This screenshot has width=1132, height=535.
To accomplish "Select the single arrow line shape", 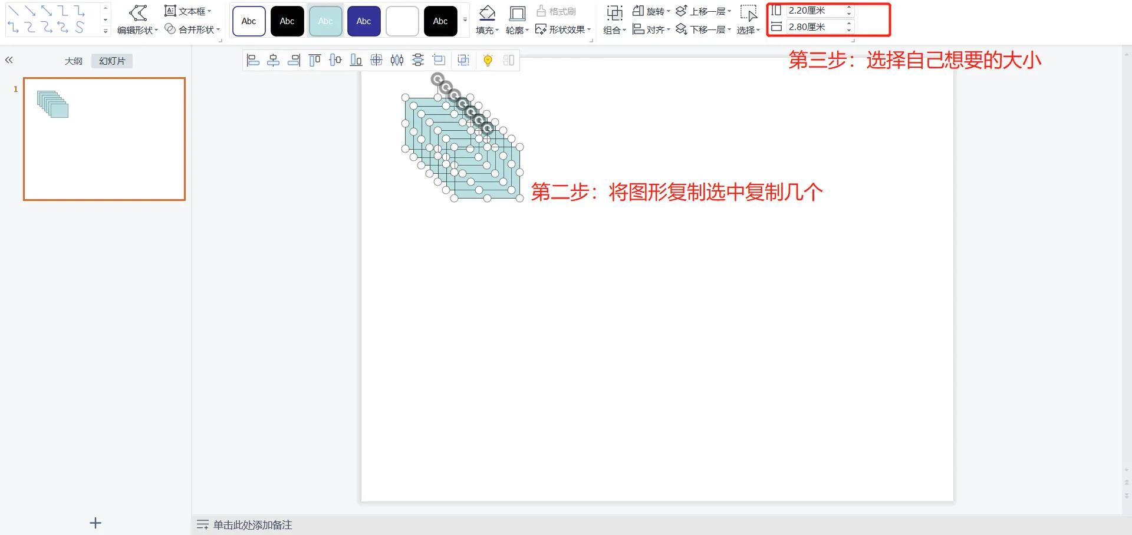I will (30, 11).
